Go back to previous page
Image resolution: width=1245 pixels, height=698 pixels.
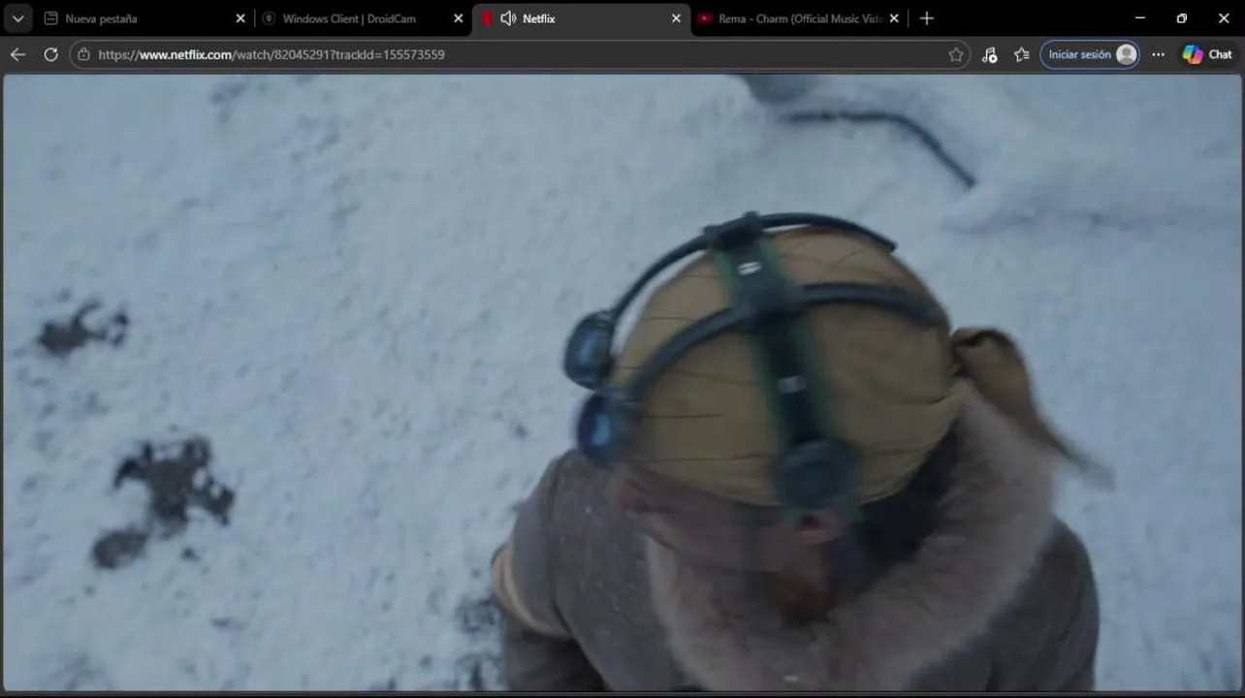tap(17, 54)
